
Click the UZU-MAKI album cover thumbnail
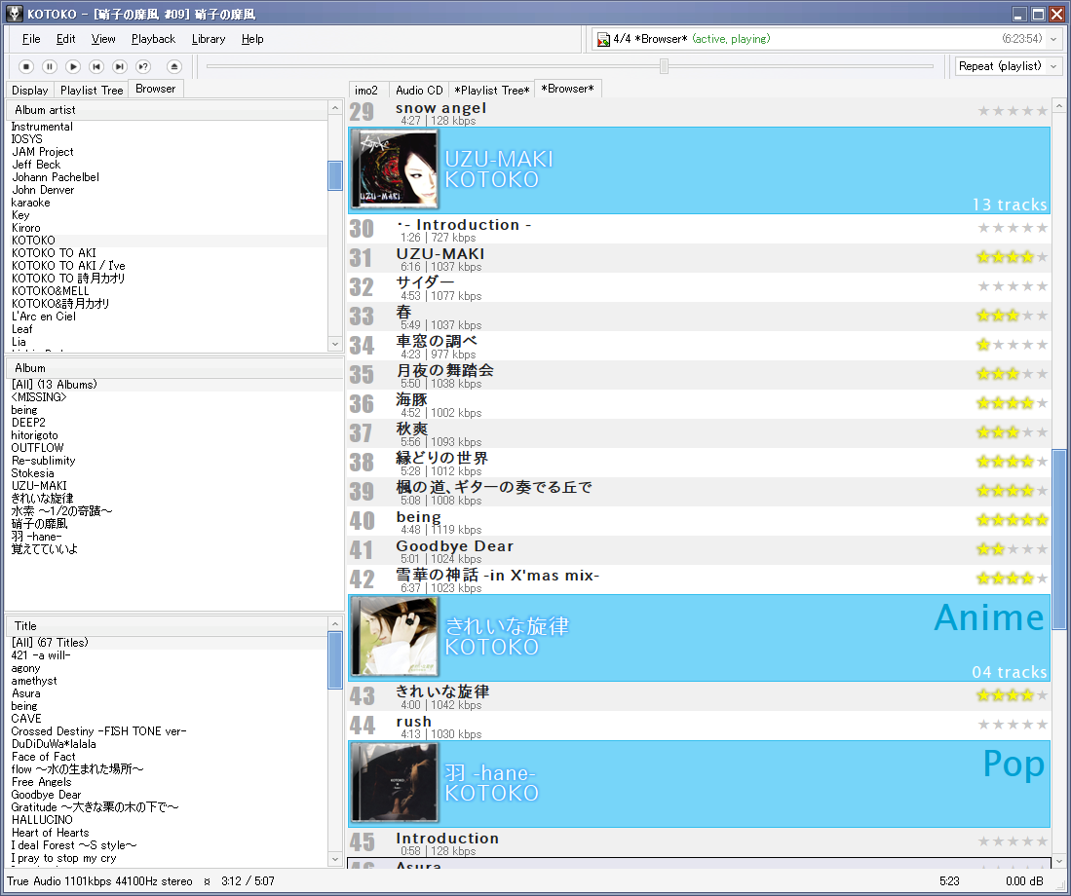point(395,169)
